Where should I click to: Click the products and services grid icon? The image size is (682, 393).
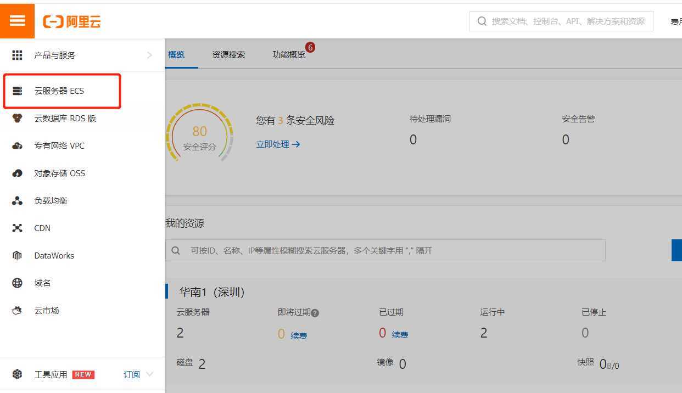click(17, 55)
